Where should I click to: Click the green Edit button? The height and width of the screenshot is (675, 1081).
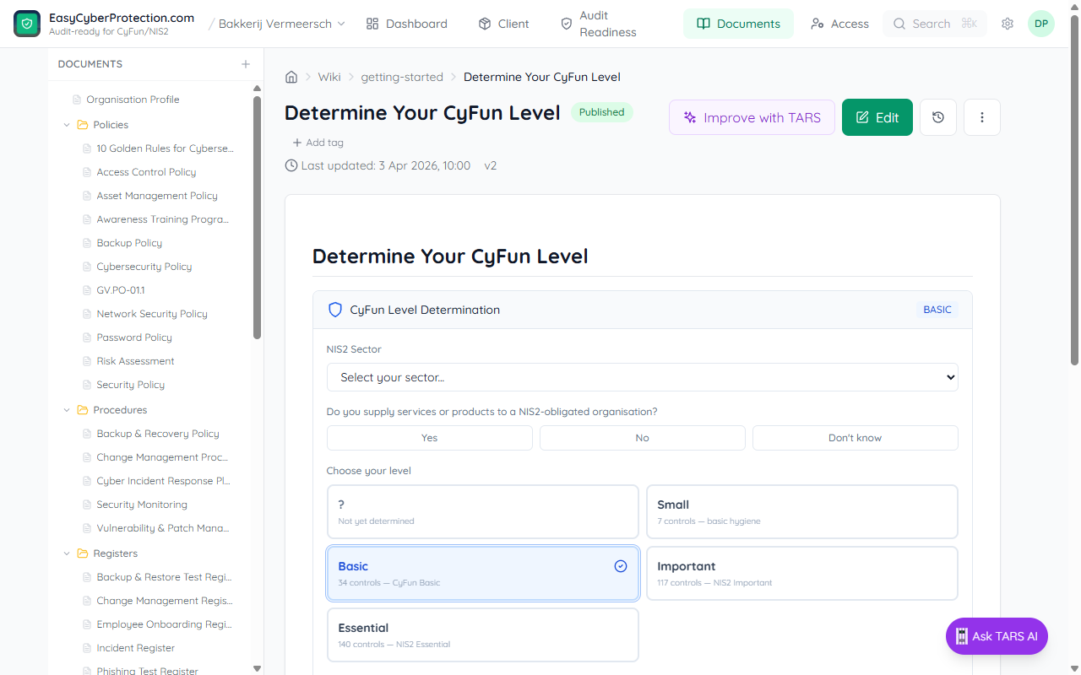coord(877,117)
